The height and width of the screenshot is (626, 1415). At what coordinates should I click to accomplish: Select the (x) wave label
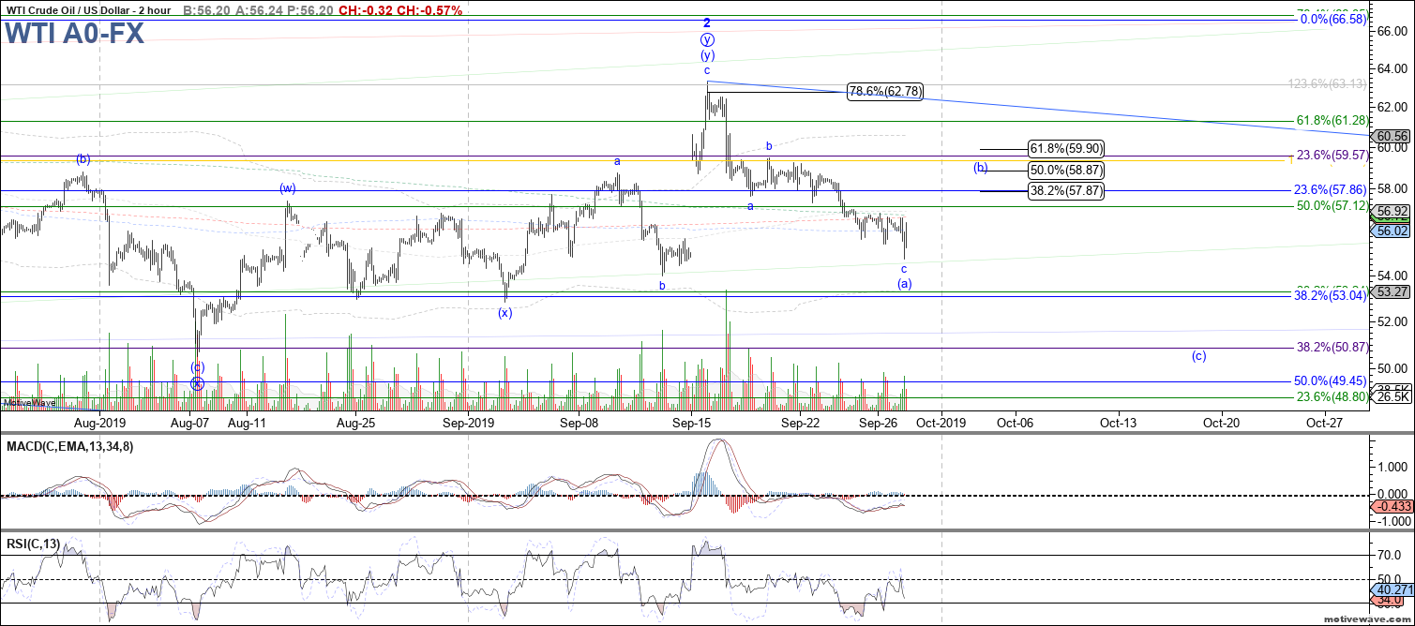[x=504, y=313]
